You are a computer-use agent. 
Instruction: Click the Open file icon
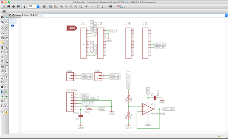[4, 6]
